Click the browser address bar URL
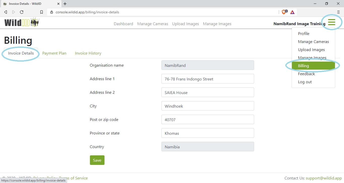This screenshot has height=183, width=344. (87, 12)
